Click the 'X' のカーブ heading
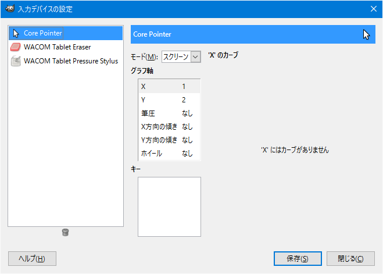 [223, 55]
